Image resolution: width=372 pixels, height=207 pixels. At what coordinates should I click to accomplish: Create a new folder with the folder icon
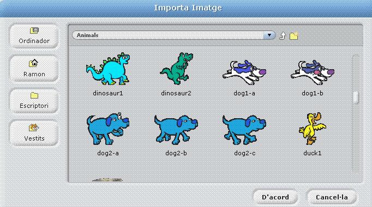click(293, 36)
